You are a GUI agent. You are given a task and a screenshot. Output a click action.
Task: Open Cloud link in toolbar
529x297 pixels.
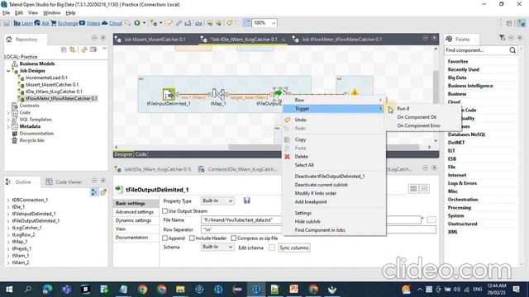click(112, 23)
